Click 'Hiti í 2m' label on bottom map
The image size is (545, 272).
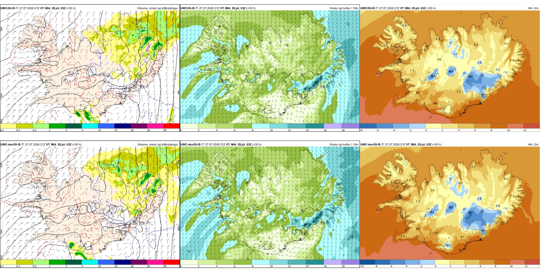click(x=533, y=144)
